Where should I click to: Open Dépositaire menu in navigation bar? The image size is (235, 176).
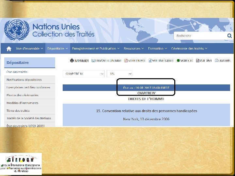(x=57, y=49)
